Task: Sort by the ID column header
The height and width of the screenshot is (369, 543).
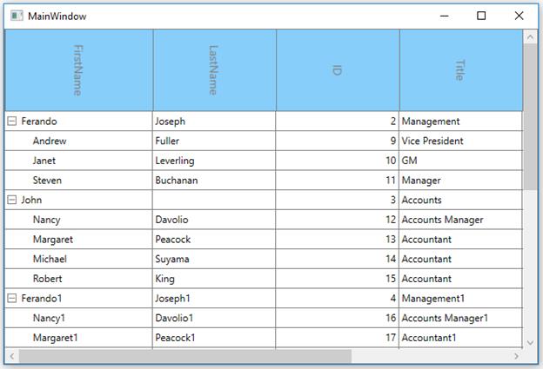Action: point(338,70)
